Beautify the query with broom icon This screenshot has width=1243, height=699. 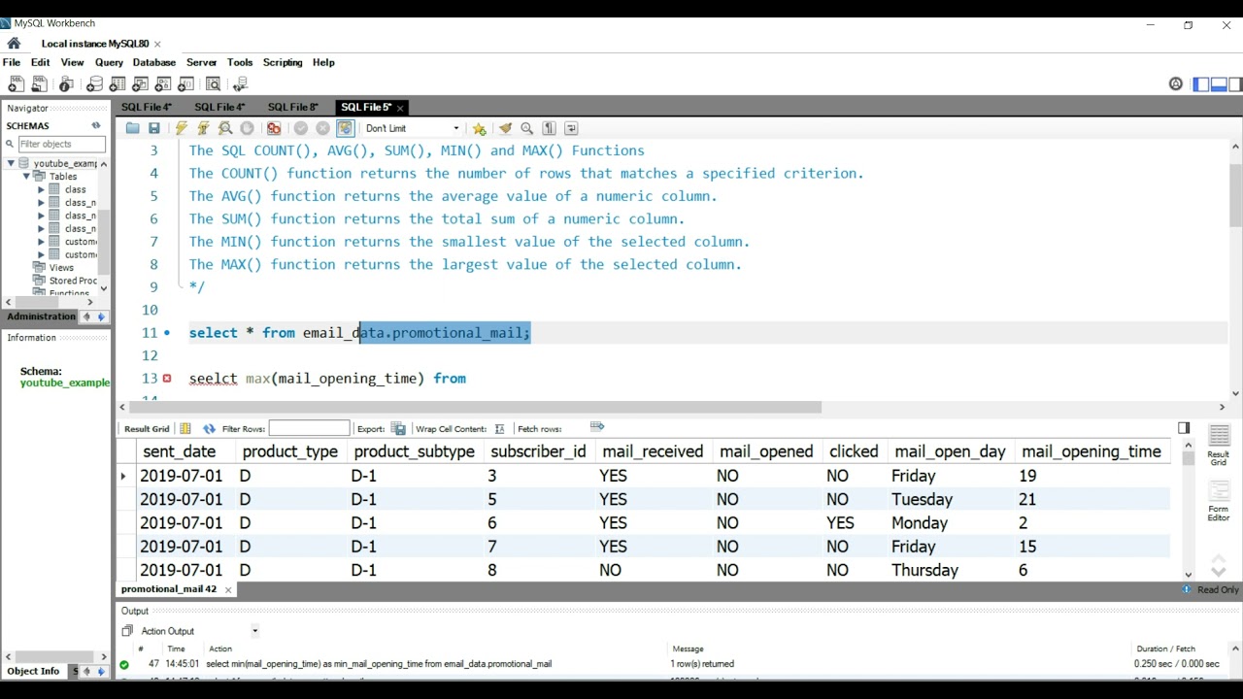click(505, 128)
